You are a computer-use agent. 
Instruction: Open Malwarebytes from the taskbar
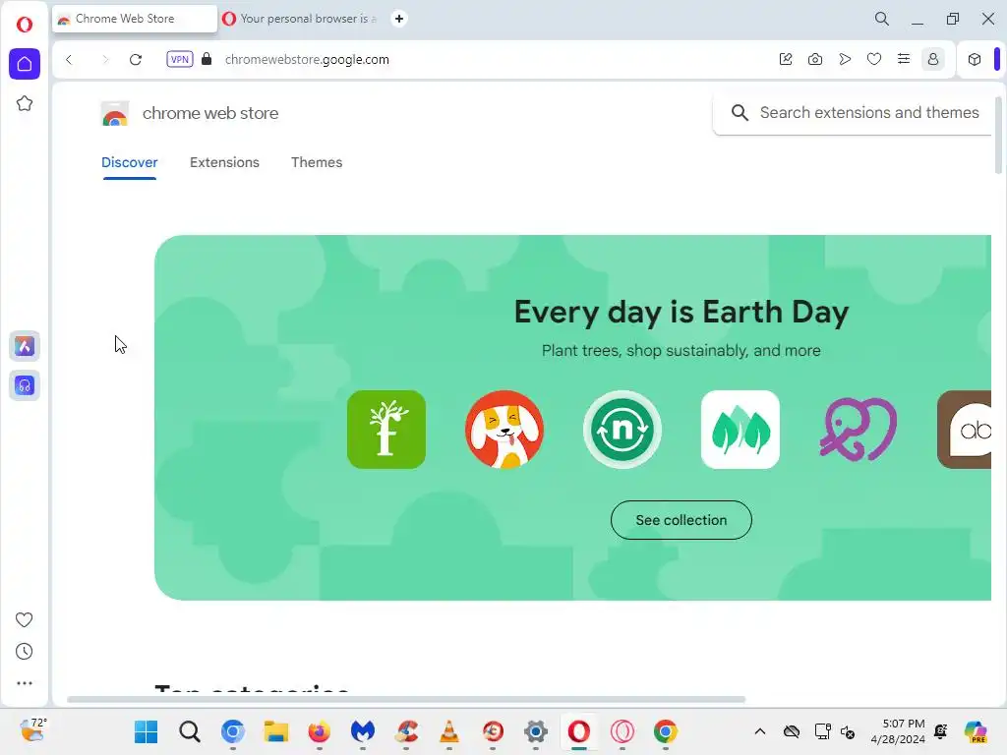[363, 731]
